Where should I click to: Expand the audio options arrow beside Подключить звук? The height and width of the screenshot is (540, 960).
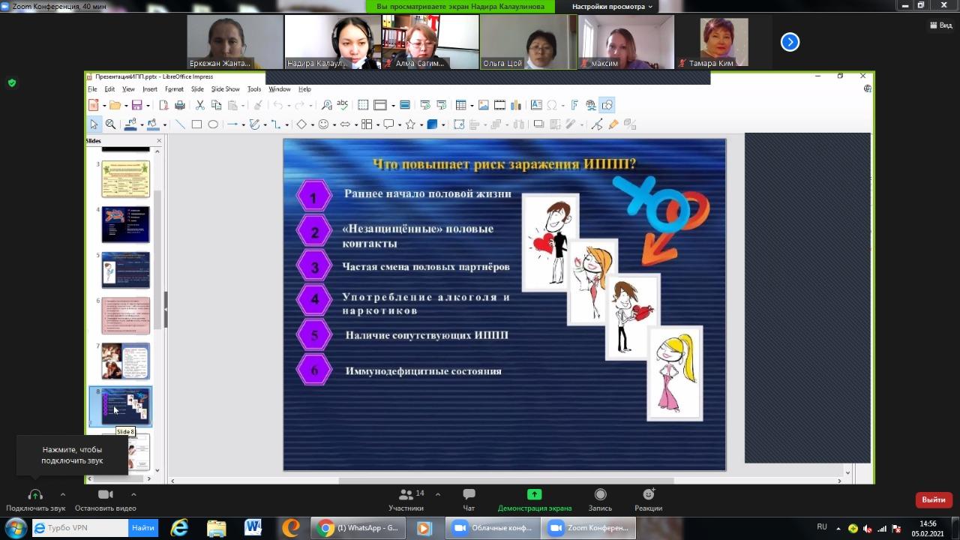point(62,495)
